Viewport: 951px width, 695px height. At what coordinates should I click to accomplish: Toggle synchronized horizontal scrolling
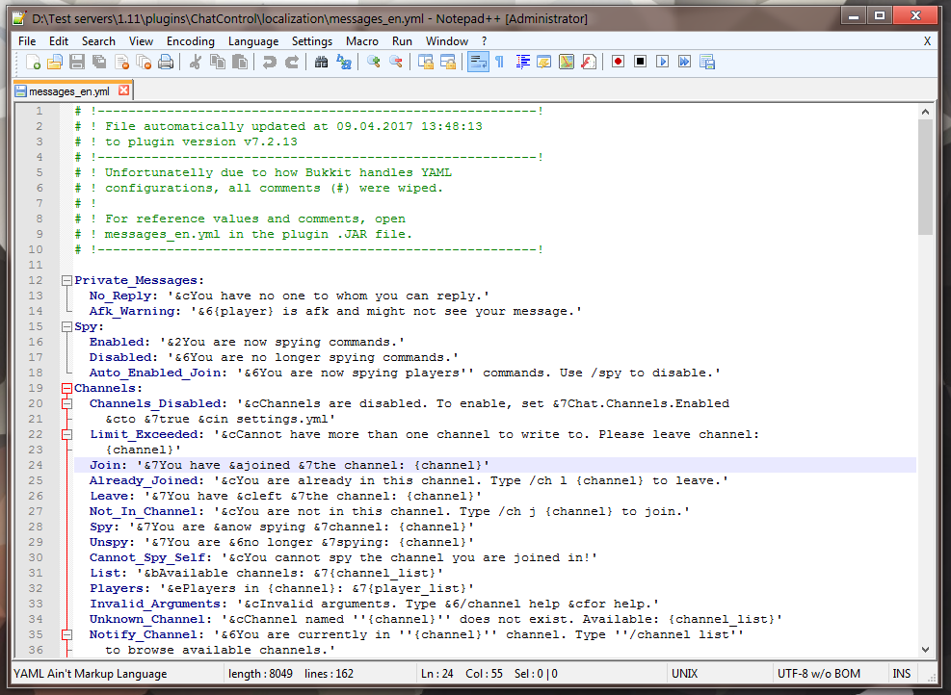448,62
